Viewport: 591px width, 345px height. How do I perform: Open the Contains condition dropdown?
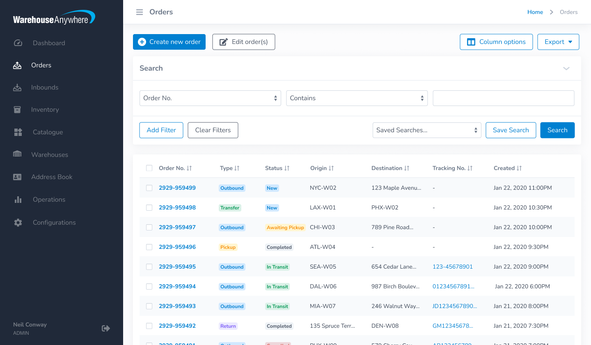click(356, 98)
